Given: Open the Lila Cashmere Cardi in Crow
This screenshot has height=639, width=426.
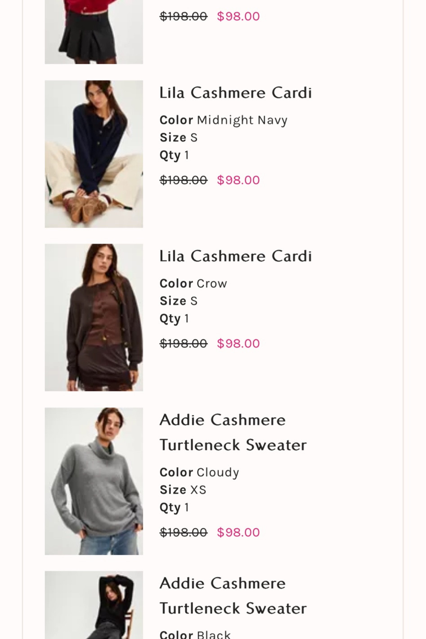Looking at the screenshot, I should coord(236,256).
